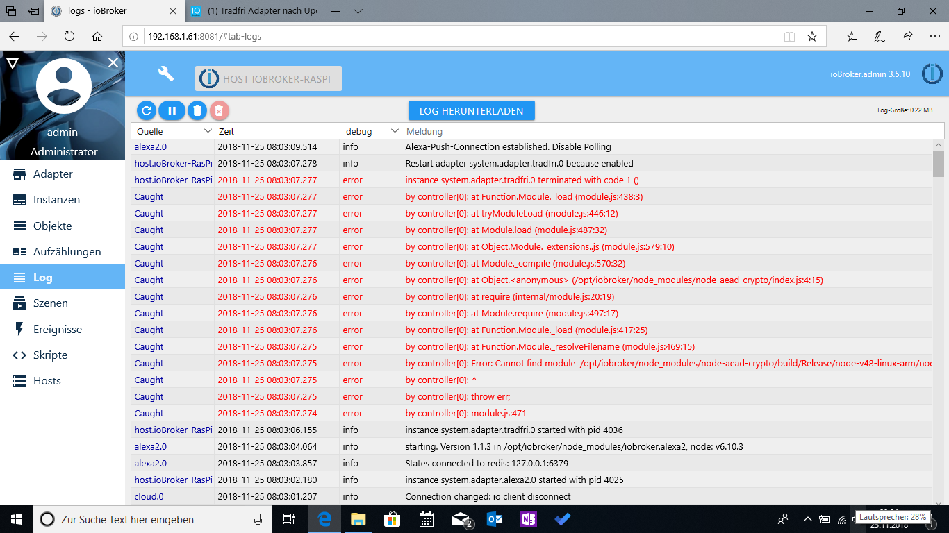Image resolution: width=949 pixels, height=533 pixels.
Task: Open the Edge more options menu
Action: (x=934, y=37)
